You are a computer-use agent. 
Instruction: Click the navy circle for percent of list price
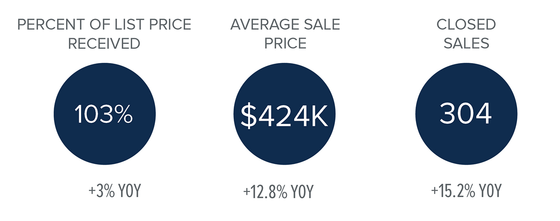coord(105,114)
